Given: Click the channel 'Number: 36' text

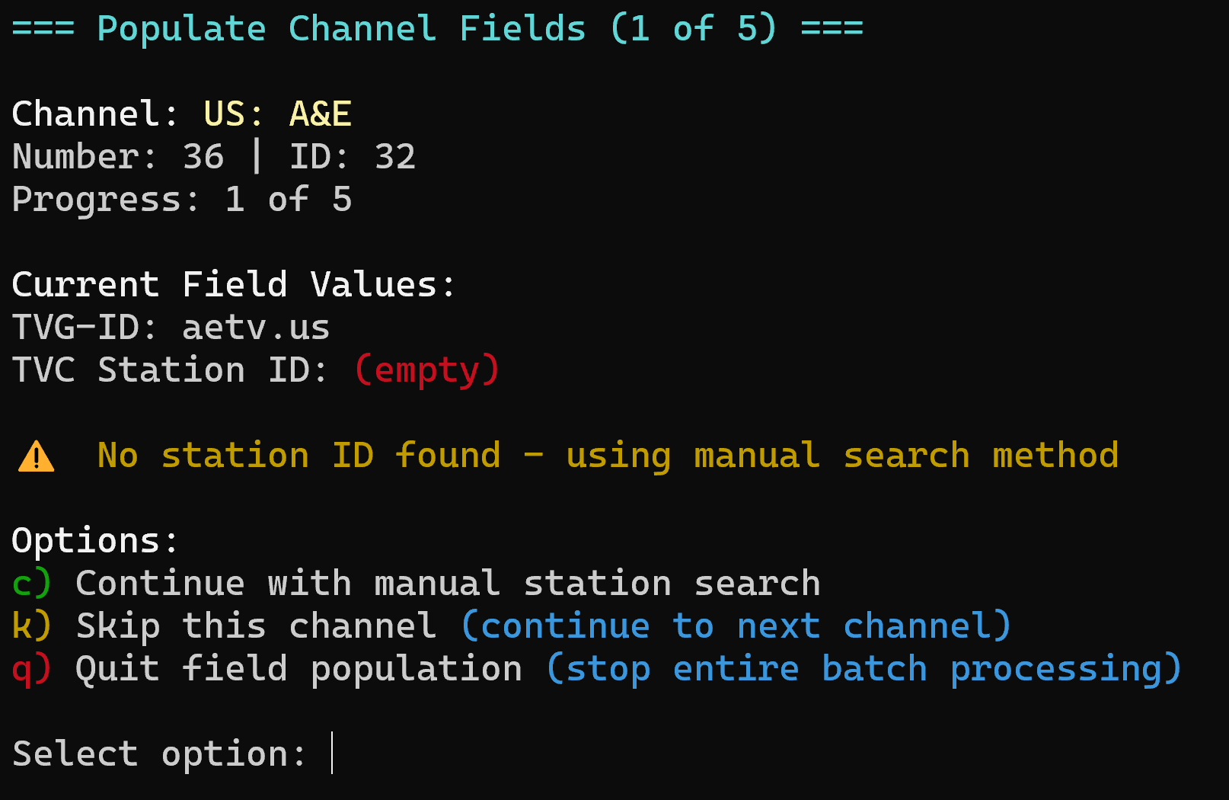Looking at the screenshot, I should (x=118, y=157).
